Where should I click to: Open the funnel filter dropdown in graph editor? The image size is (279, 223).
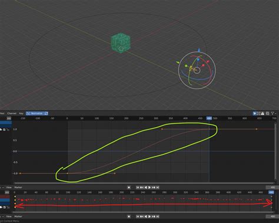tap(273, 113)
